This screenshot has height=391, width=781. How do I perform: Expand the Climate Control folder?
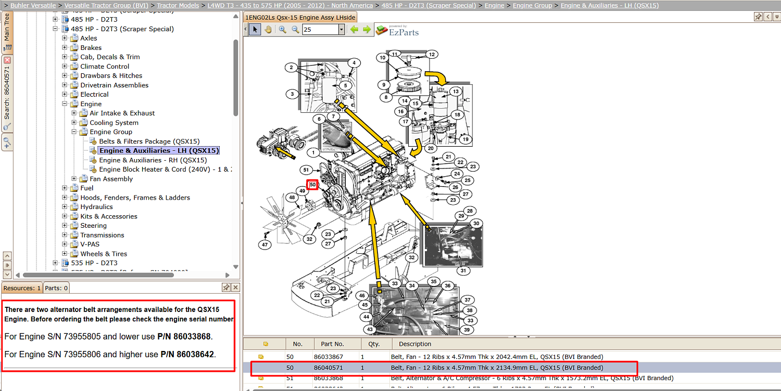click(x=65, y=67)
